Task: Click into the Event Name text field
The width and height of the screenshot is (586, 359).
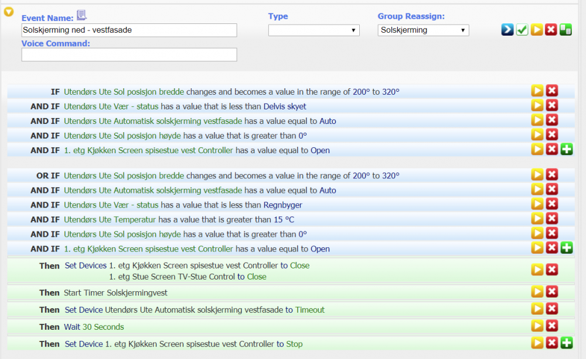Action: [x=129, y=30]
